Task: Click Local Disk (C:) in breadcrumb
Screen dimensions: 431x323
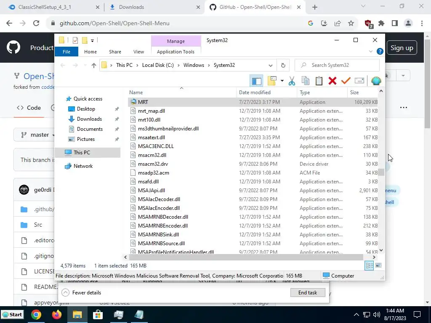Action: point(158,65)
